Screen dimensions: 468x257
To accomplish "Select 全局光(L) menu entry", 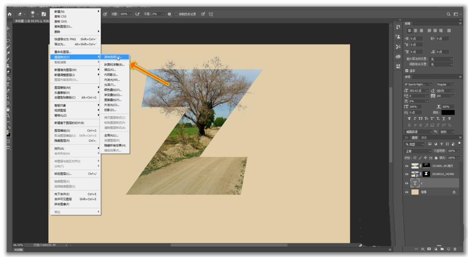I will (115, 135).
